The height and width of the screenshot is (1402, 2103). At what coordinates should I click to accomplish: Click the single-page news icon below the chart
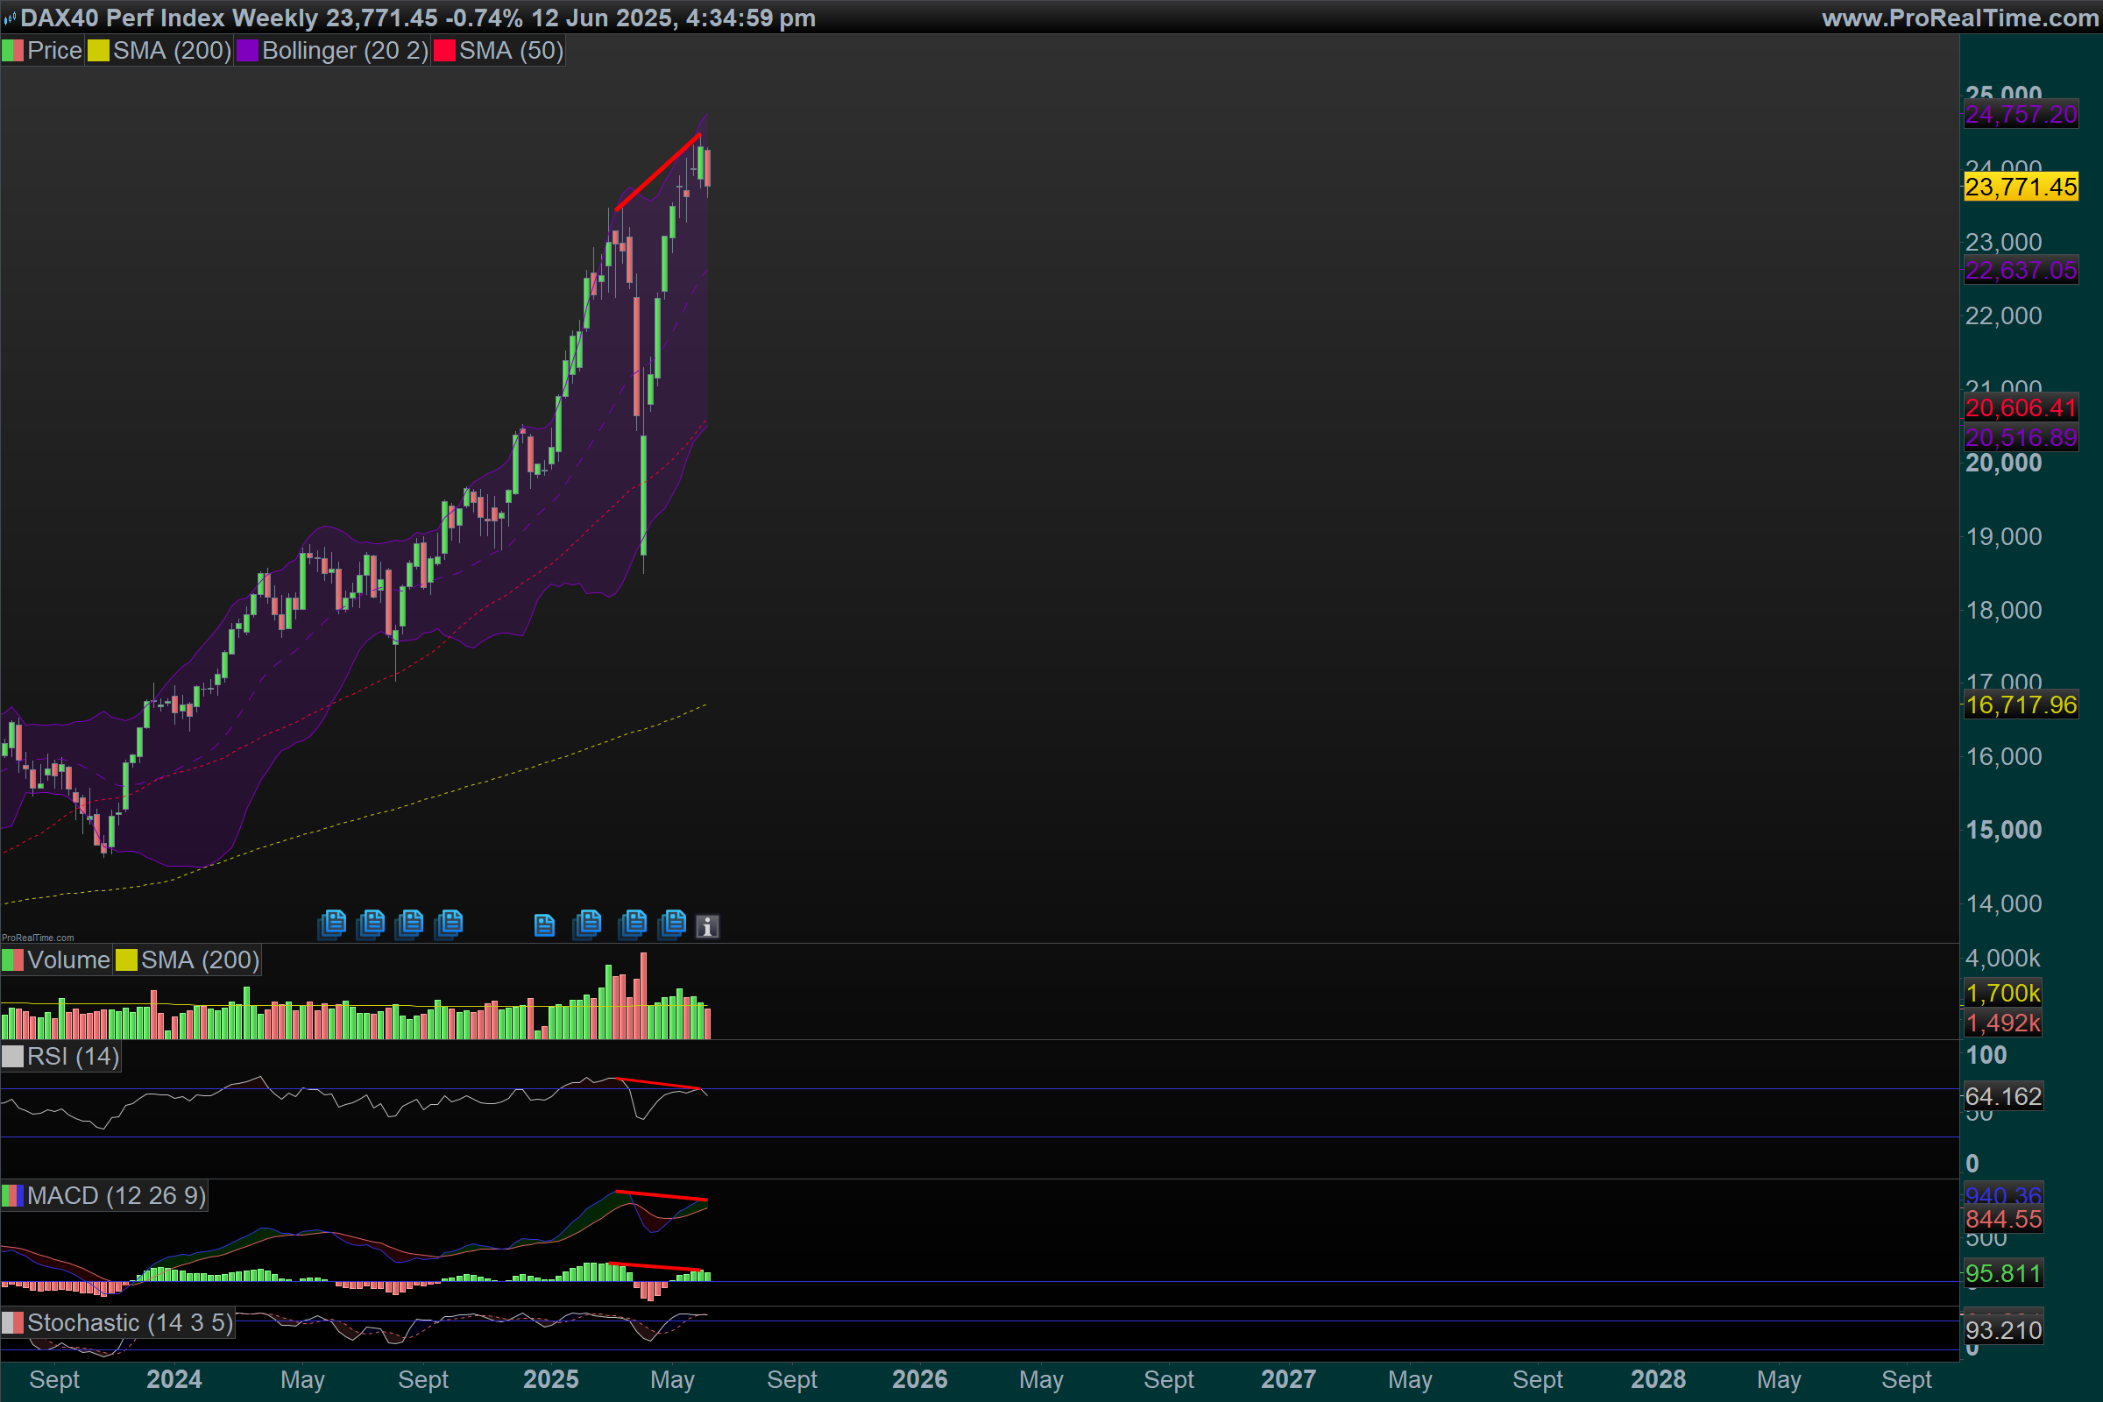pyautogui.click(x=543, y=924)
